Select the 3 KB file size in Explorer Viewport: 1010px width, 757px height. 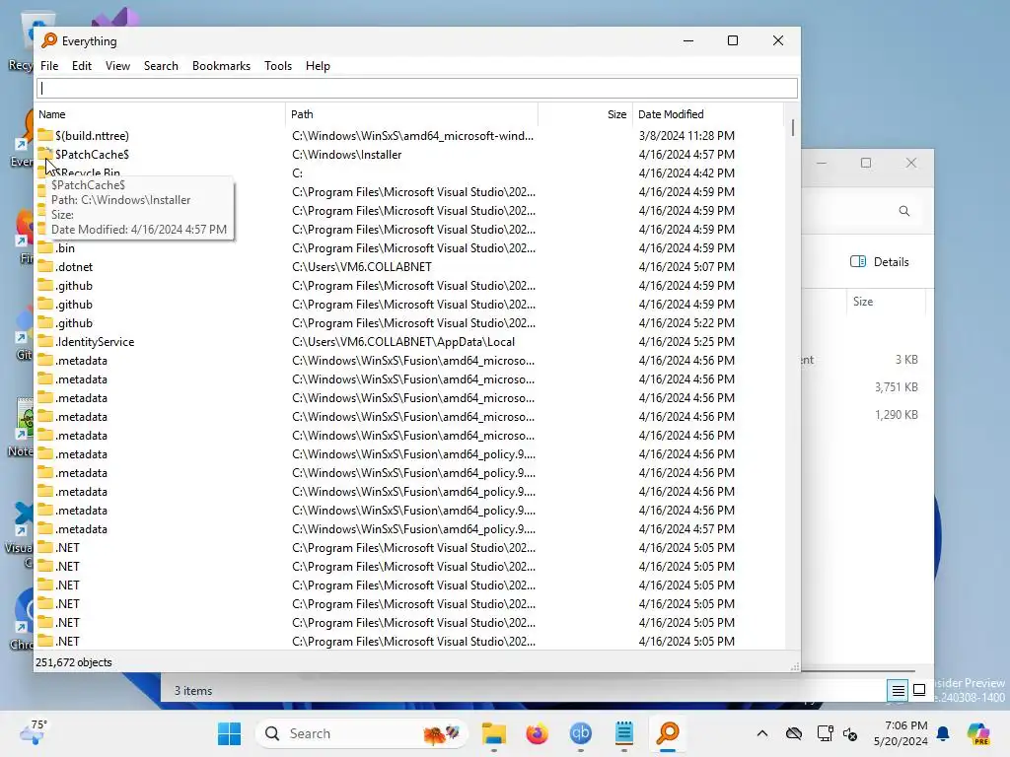[906, 359]
